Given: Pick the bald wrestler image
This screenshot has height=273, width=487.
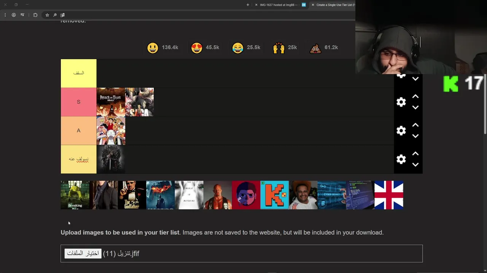Looking at the screenshot, I should tap(218, 195).
